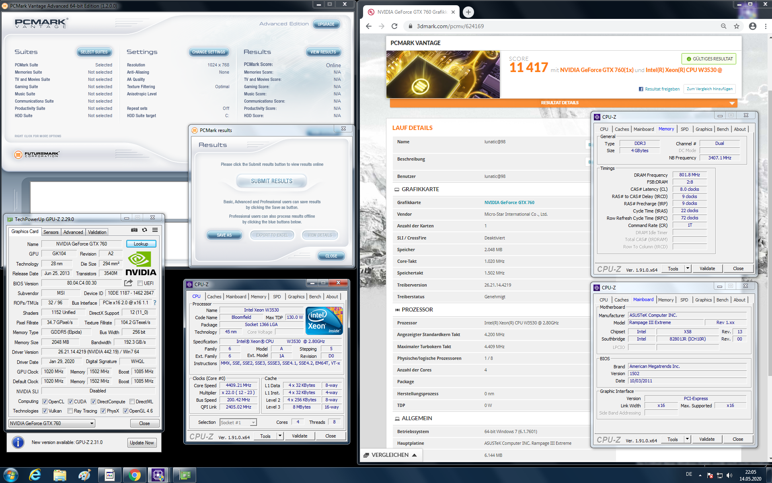Click Resultat freigeben Facebook link
Screen dimensions: 772x483
[x=659, y=89]
